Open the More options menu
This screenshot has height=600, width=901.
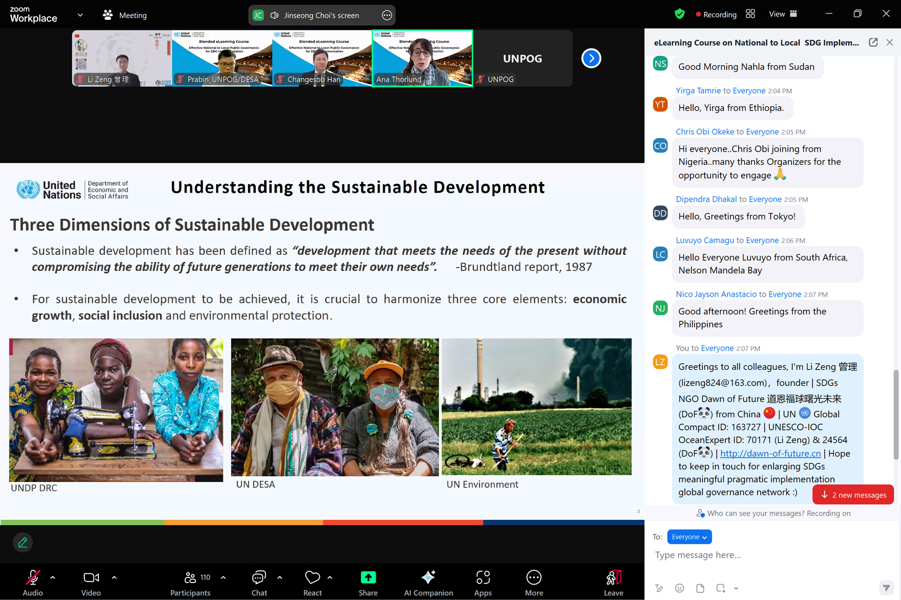point(534,582)
